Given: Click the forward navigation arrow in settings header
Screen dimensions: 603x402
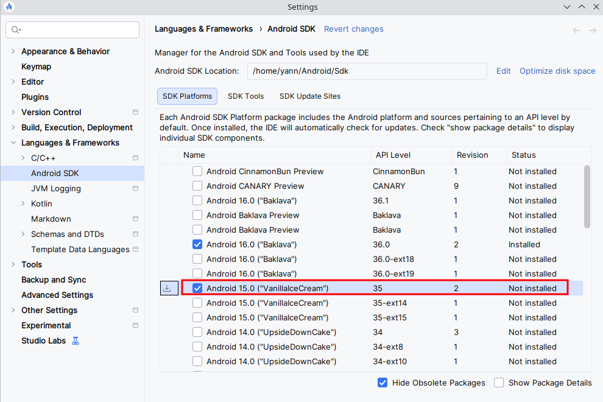Looking at the screenshot, I should point(592,30).
